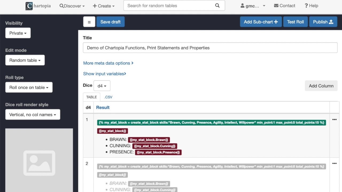Viewport: 342px width, 192px height.
Task: Open row 1 ellipsis options menu
Action: (334, 119)
